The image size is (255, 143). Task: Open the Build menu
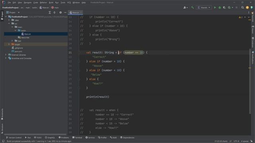51,3
